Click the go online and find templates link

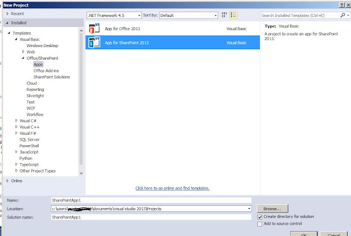172,188
